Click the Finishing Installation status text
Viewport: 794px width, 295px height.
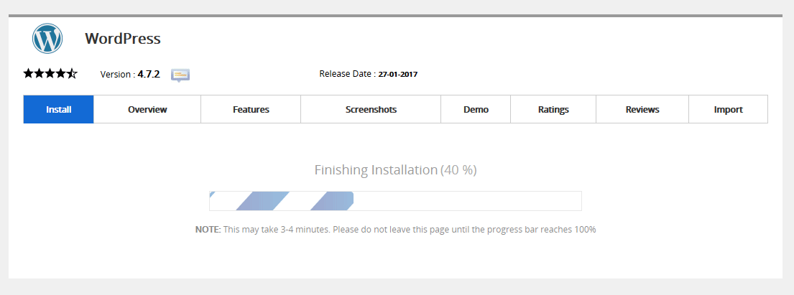pyautogui.click(x=376, y=169)
